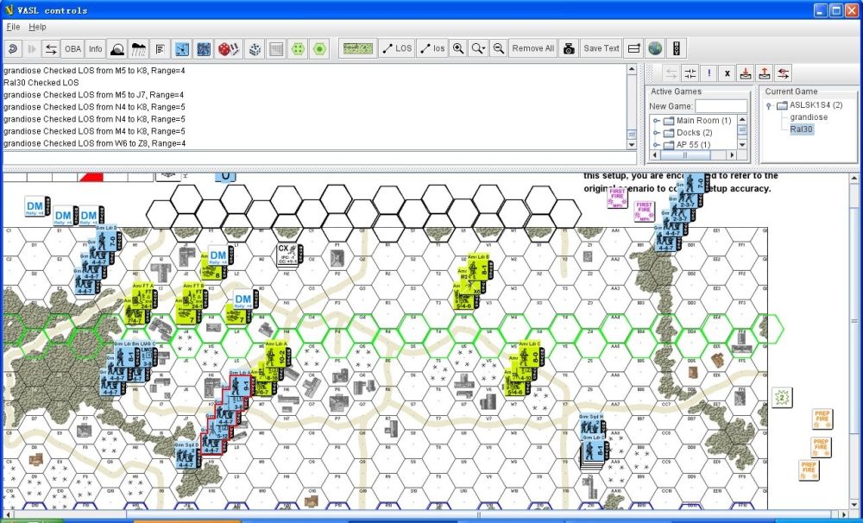Click the red crossed arrows server icon
Screen dimensions: 863x523
[783, 73]
